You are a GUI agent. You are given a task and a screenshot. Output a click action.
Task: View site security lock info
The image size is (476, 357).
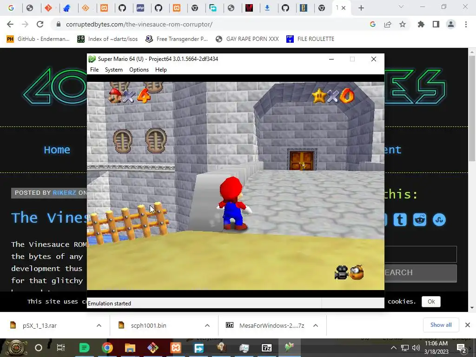(59, 24)
